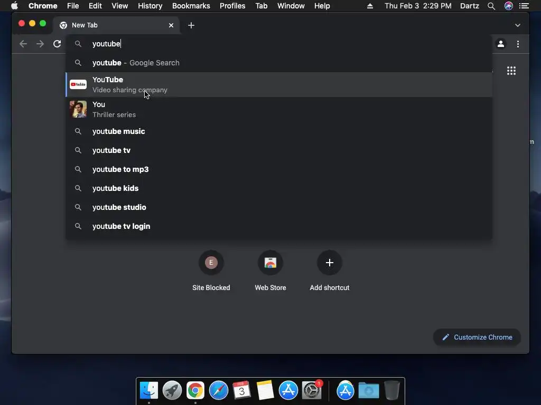Viewport: 541px width, 405px height.
Task: Open Chrome's three-dot menu
Action: pyautogui.click(x=518, y=44)
